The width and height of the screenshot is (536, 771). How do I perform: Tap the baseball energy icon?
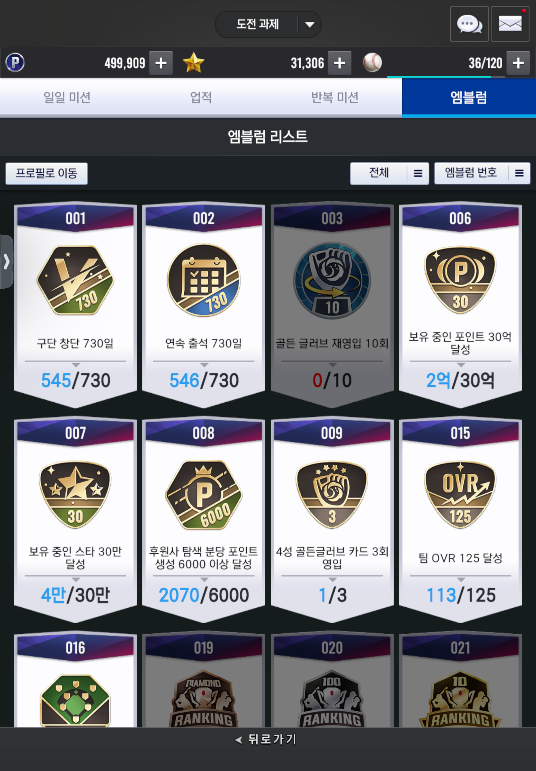pos(372,62)
